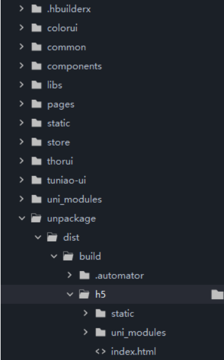
Task: Select the store folder
Action: (x=59, y=143)
